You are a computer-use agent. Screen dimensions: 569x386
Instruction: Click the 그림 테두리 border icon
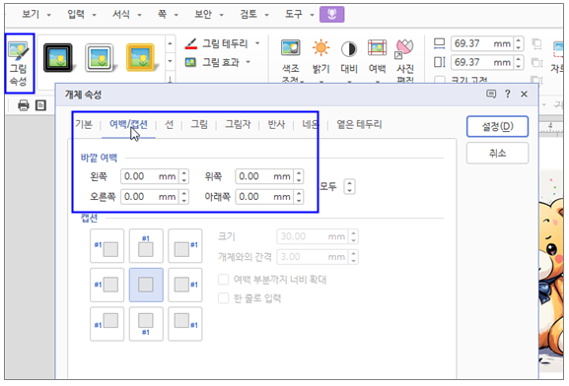tap(191, 44)
